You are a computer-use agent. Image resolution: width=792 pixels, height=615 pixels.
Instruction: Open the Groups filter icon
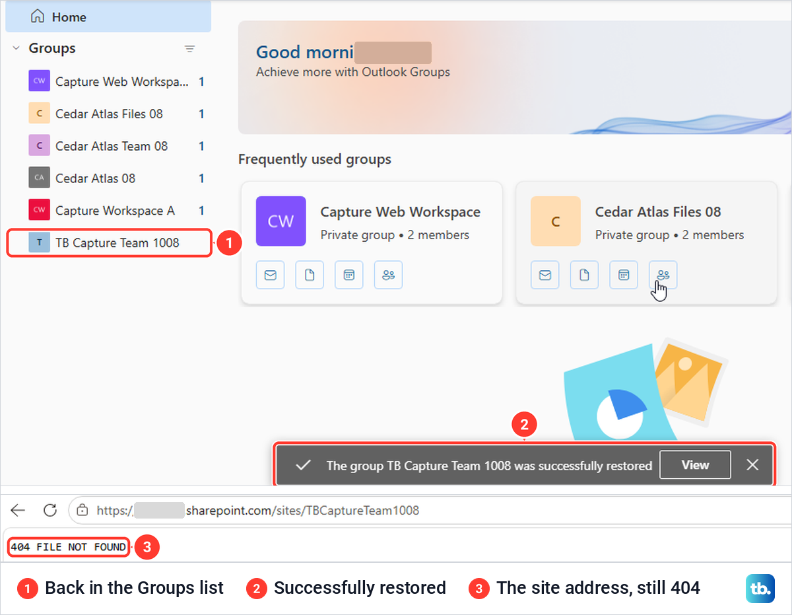click(189, 49)
